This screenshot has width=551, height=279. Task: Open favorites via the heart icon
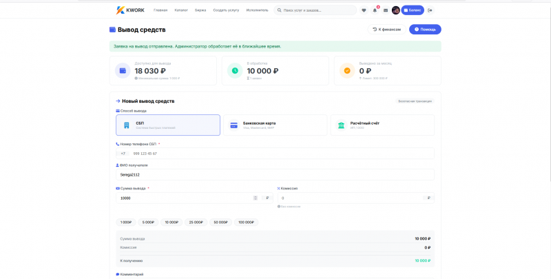coord(364,10)
